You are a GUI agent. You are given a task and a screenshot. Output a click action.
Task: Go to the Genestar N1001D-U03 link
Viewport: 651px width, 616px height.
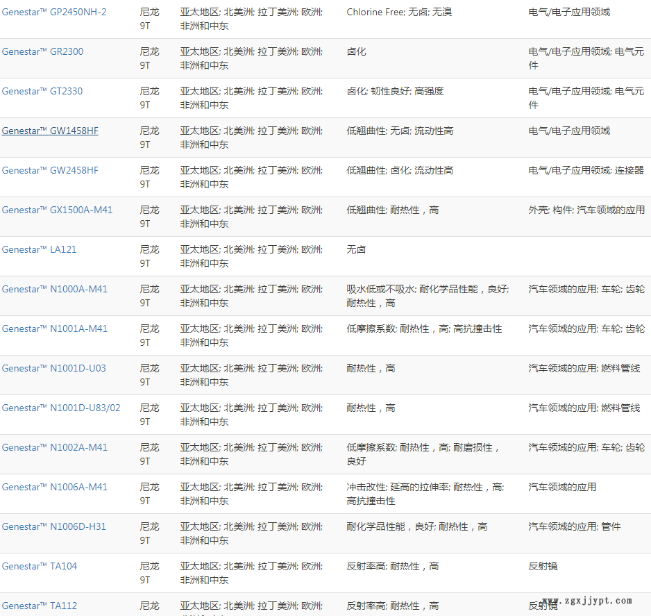point(53,368)
